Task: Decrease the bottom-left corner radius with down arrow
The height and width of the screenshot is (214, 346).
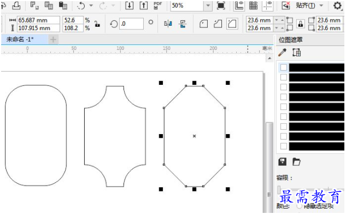Action: click(277, 28)
